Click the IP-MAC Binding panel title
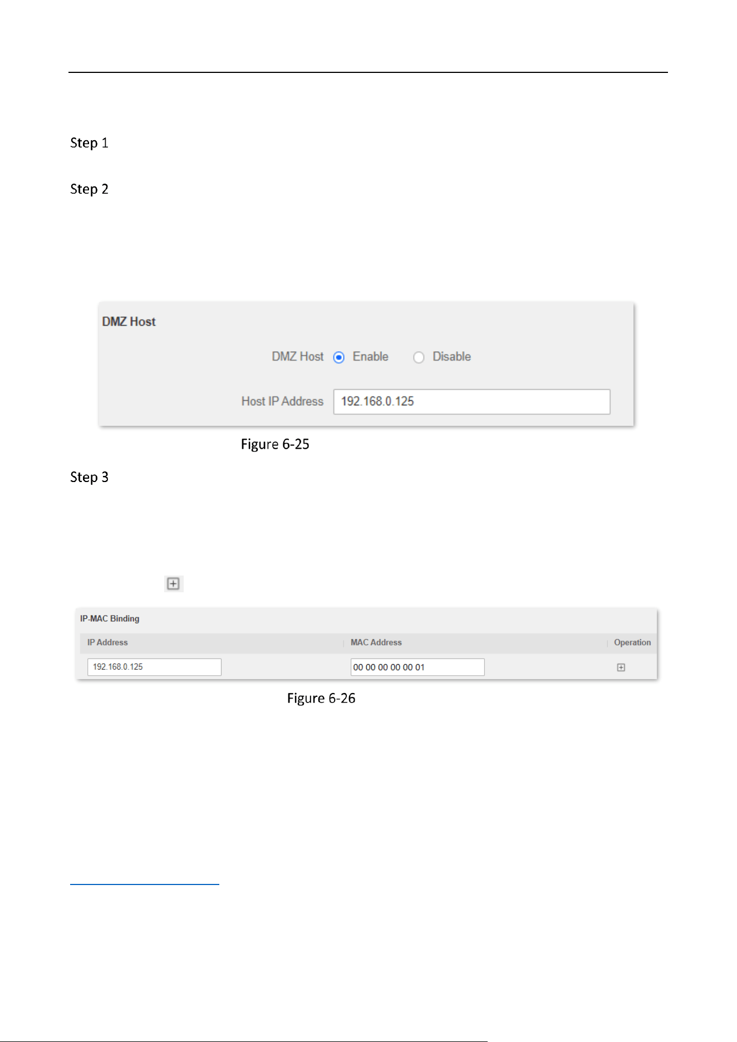 tap(110, 618)
